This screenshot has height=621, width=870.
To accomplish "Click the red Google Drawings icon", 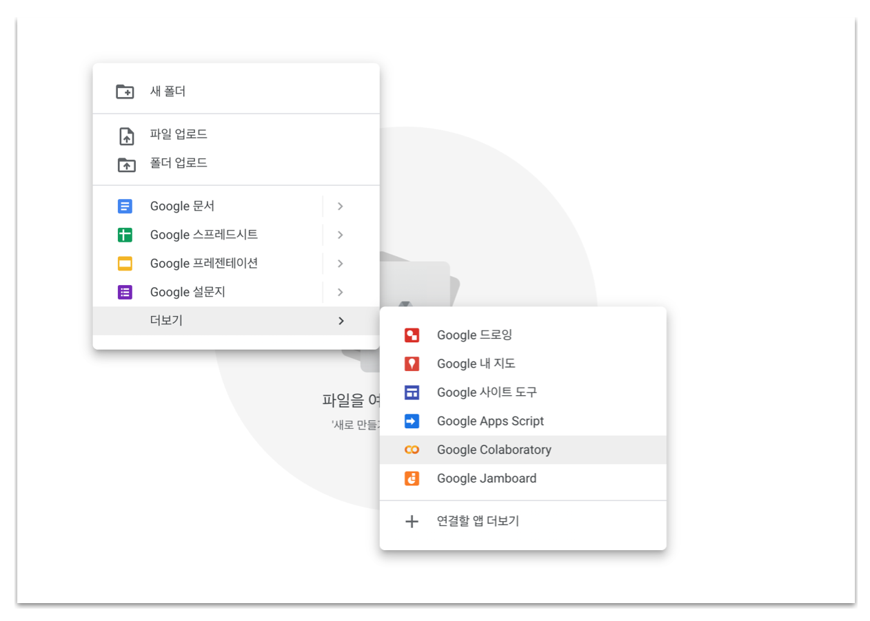I will coord(412,335).
